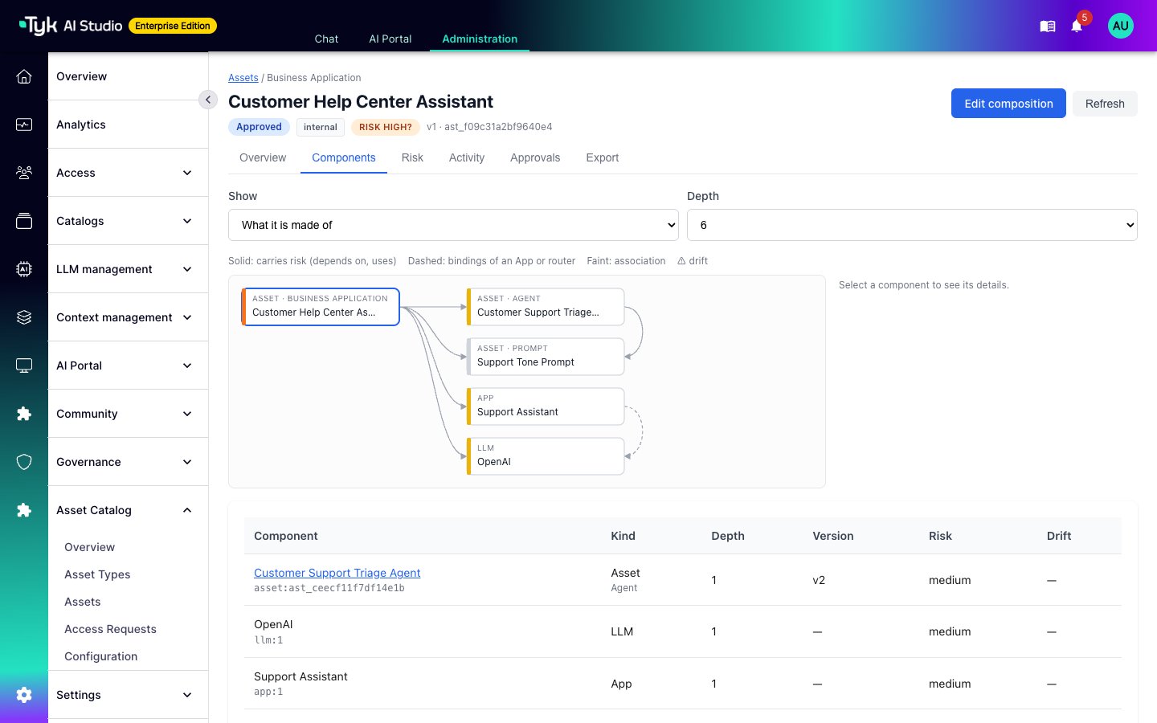Open the AI Portal screen icon
This screenshot has width=1157, height=723.
pos(24,366)
